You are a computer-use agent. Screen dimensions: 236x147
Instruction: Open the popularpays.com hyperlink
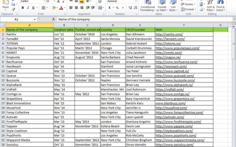177,48
